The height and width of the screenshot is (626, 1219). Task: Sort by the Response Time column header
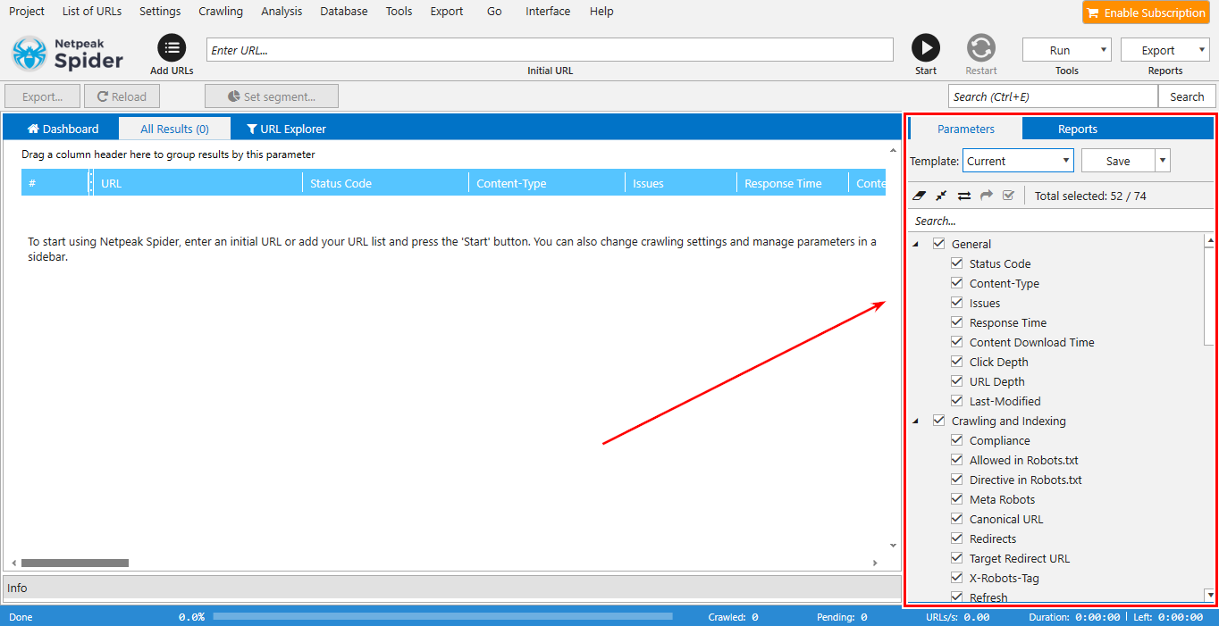click(x=792, y=183)
